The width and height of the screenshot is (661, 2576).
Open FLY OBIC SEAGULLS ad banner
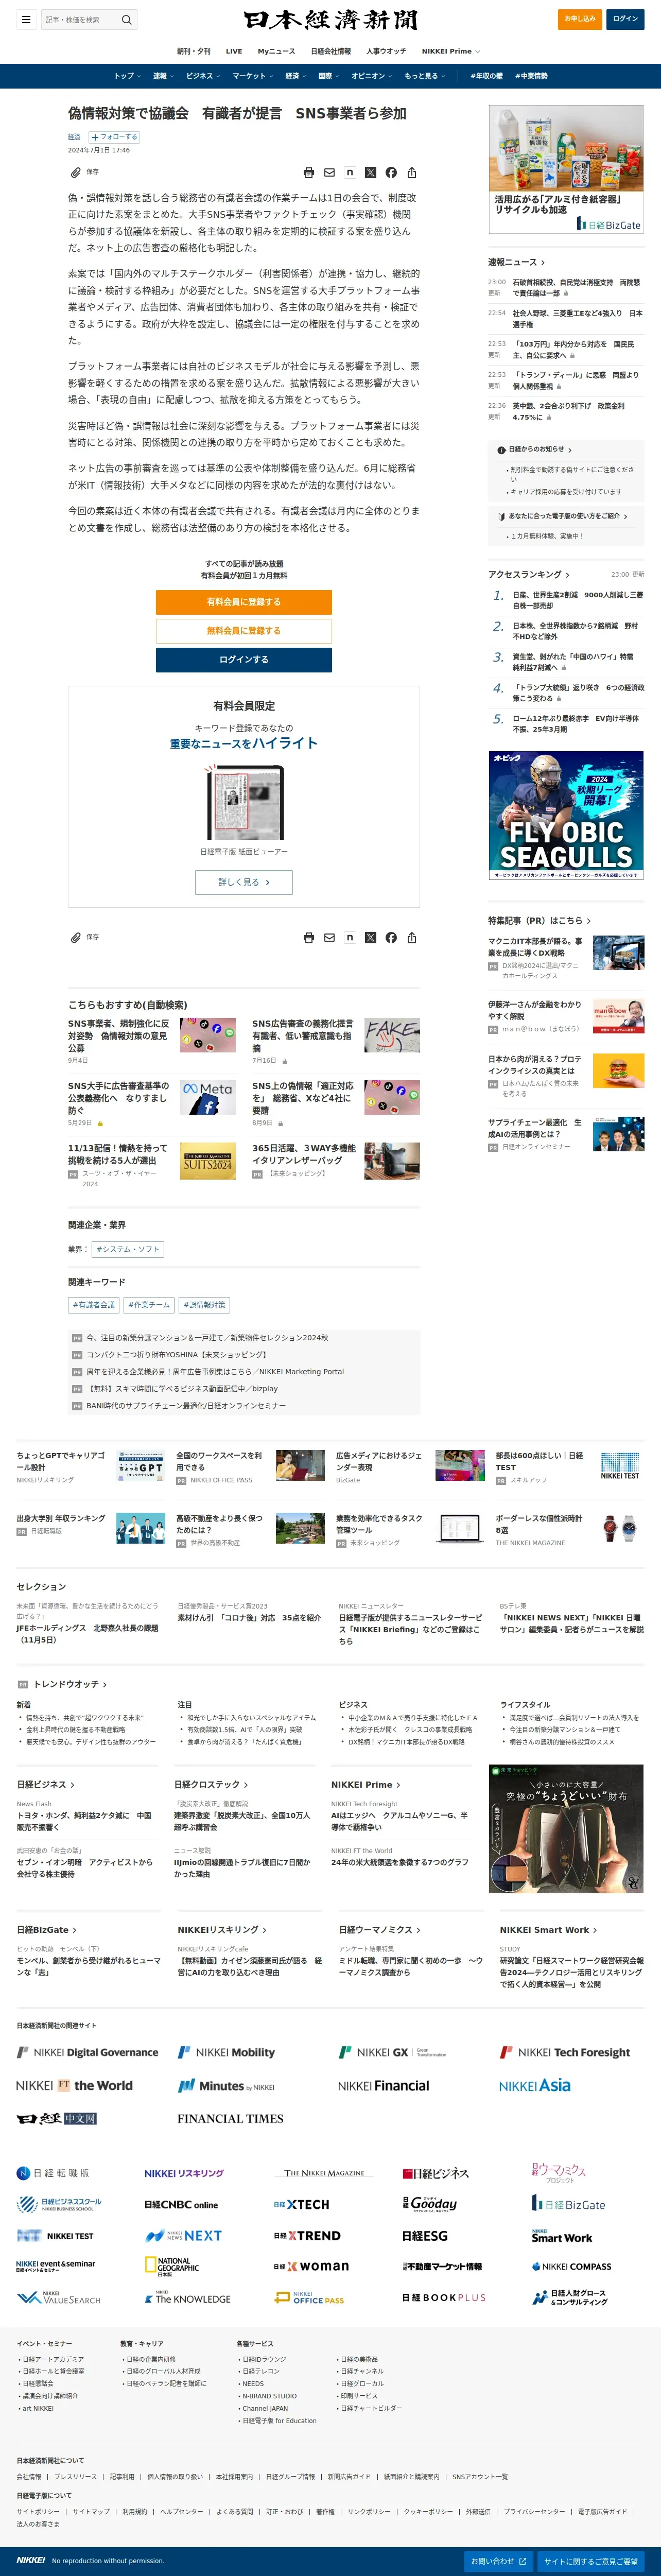pyautogui.click(x=566, y=816)
